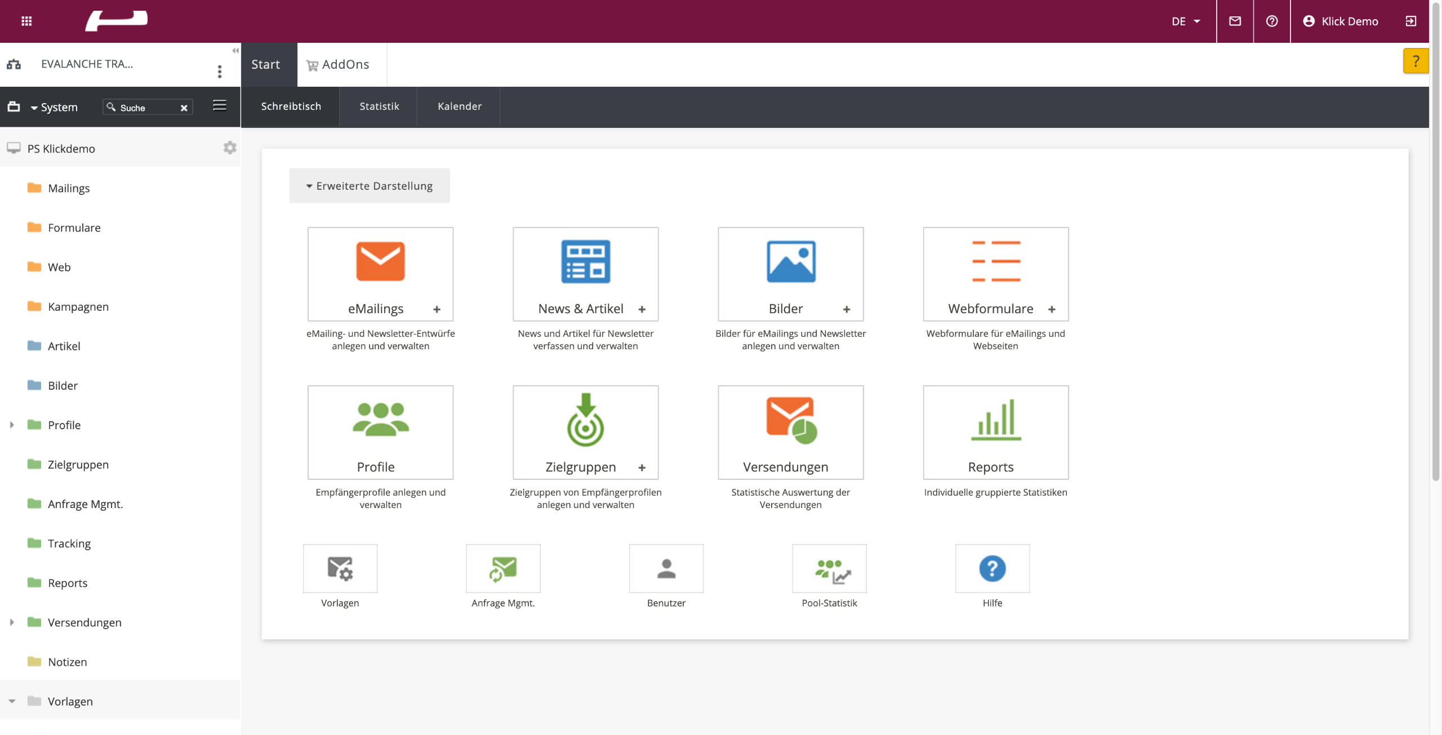Open the System dropdown in sidebar

coord(54,107)
